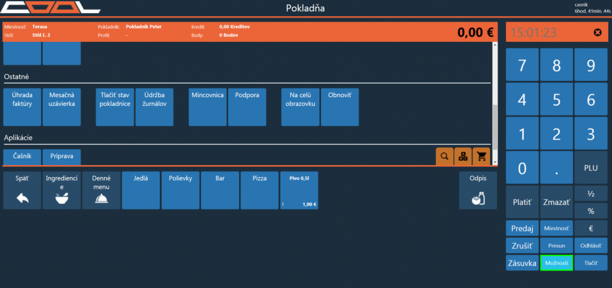Click the Možnosti options button
This screenshot has width=612, height=288.
coord(556,263)
